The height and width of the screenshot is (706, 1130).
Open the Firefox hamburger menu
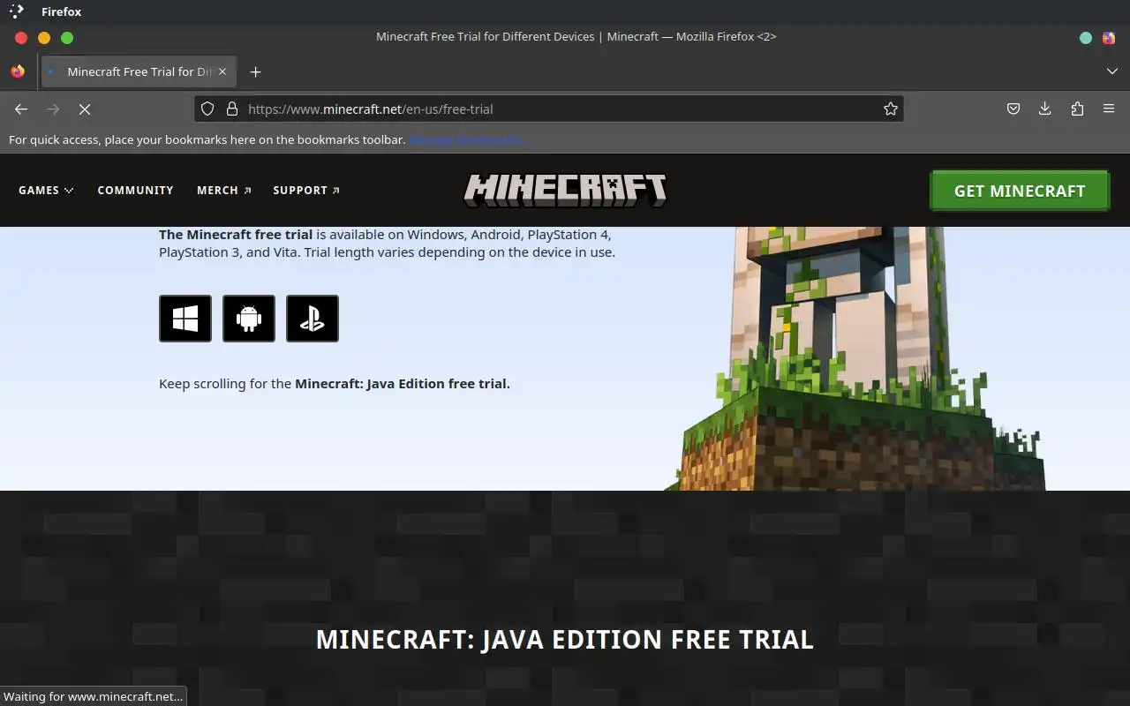coord(1109,109)
